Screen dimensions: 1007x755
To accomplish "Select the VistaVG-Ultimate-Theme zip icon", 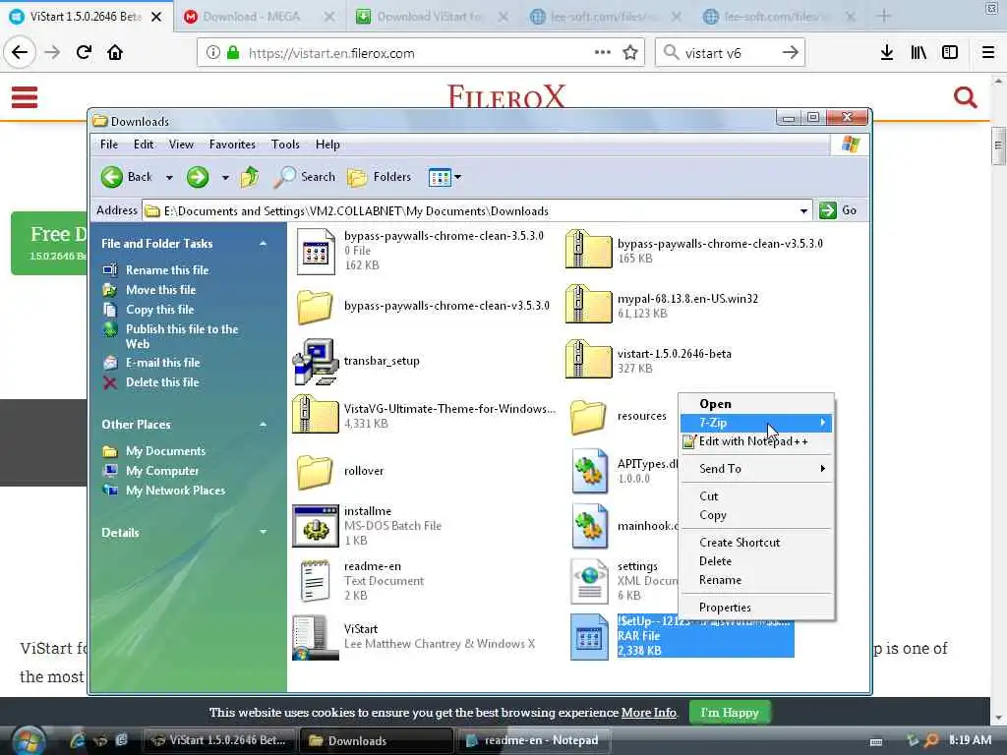I will pyautogui.click(x=316, y=414).
